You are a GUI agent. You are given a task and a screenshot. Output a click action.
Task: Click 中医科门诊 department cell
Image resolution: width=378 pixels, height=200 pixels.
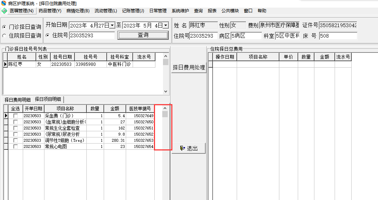[120, 64]
